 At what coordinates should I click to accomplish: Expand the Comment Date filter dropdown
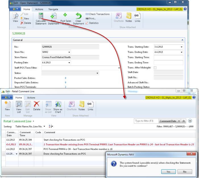click(178, 121)
